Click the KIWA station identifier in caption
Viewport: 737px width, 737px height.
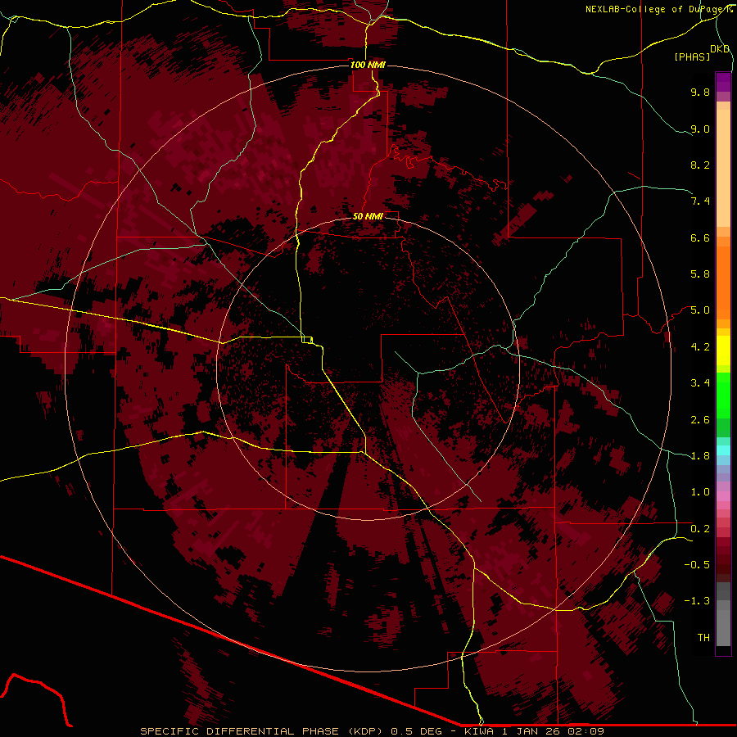pos(479,731)
